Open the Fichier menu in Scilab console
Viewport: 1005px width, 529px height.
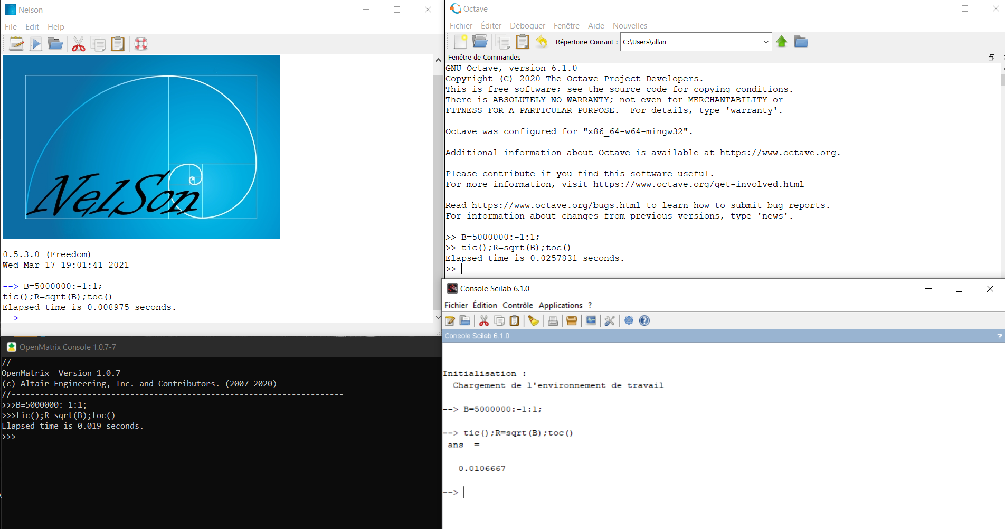pos(456,305)
